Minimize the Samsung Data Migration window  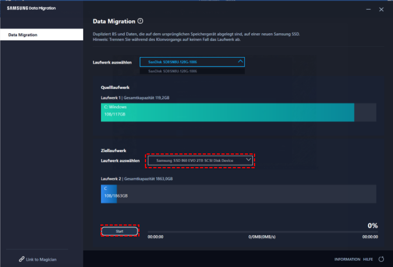368,9
